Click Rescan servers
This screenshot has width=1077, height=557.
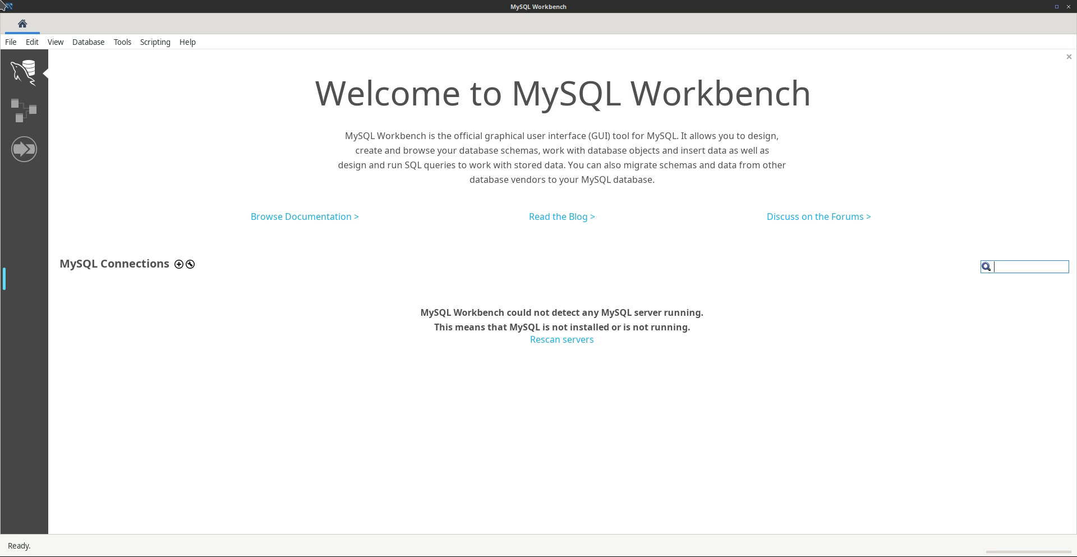click(561, 339)
